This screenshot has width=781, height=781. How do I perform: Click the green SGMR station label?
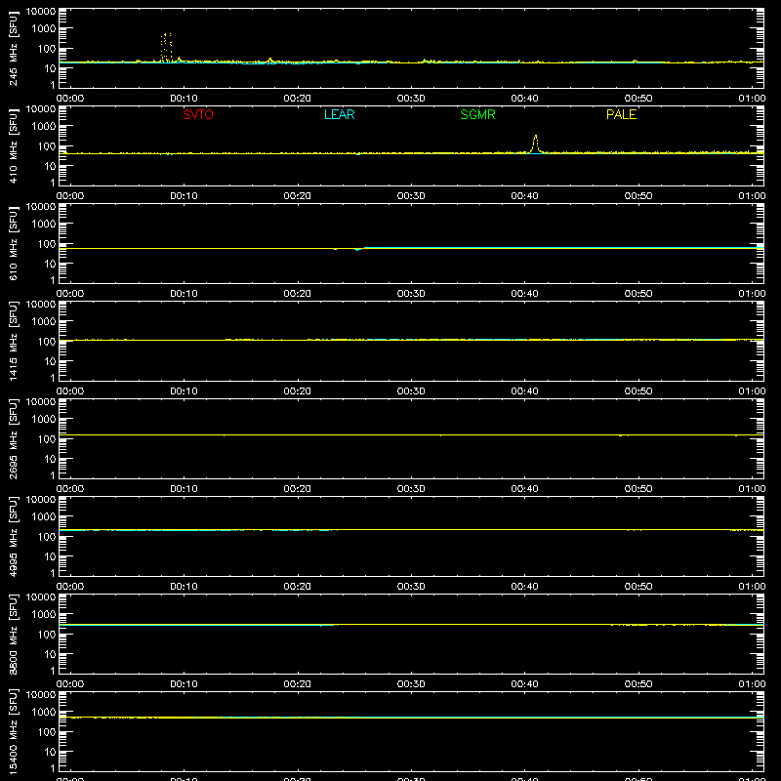coord(477,114)
